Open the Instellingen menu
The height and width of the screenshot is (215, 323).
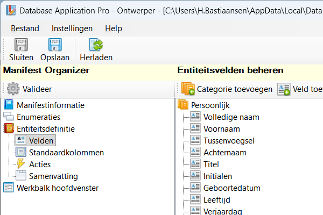pos(72,28)
